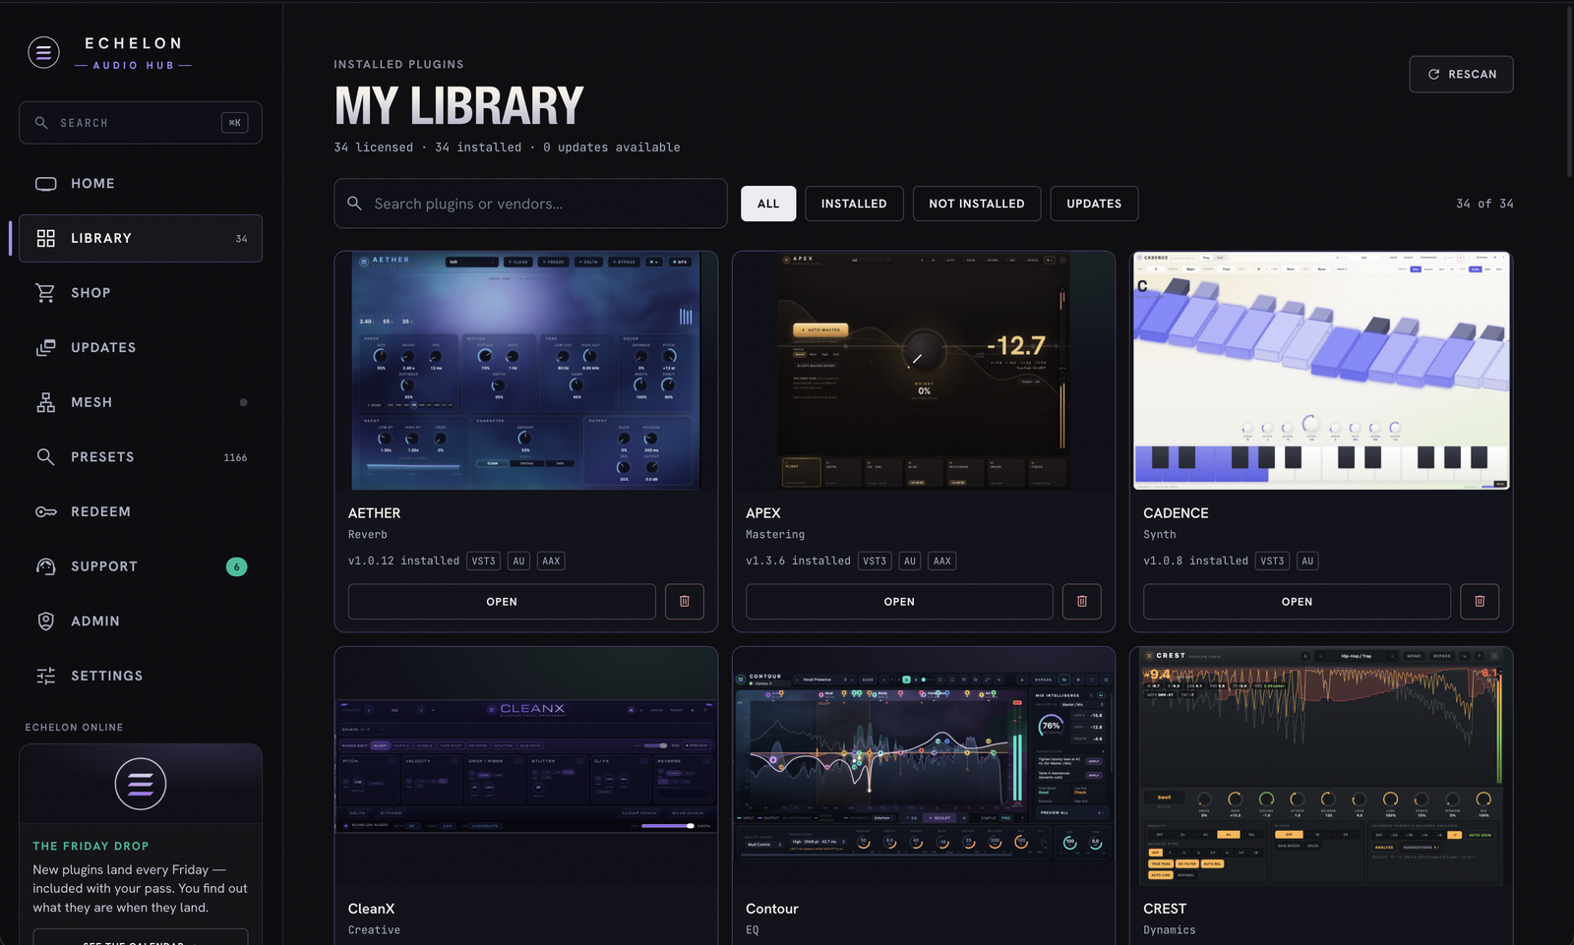Viewport: 1574px width, 945px height.
Task: Click the AETHER plugin title
Action: tap(374, 513)
